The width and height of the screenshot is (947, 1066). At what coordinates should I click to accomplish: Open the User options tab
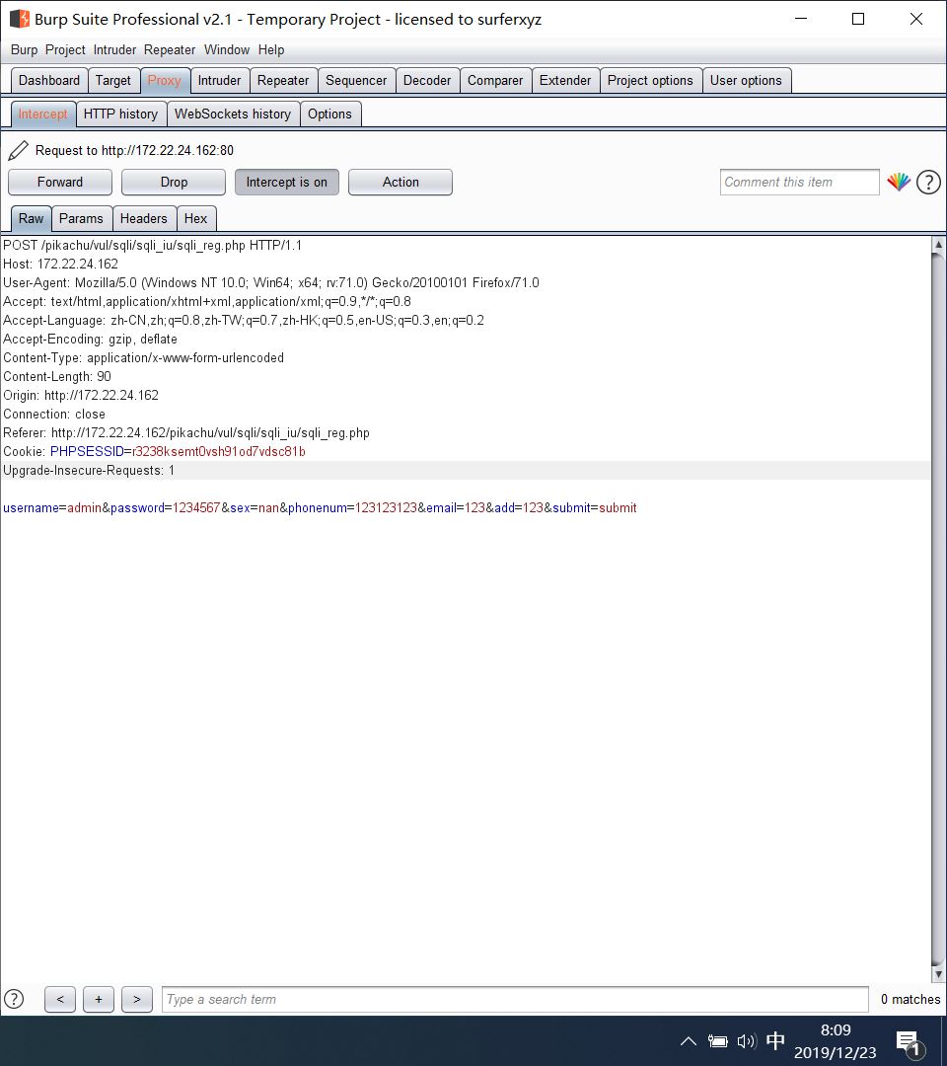[x=746, y=80]
